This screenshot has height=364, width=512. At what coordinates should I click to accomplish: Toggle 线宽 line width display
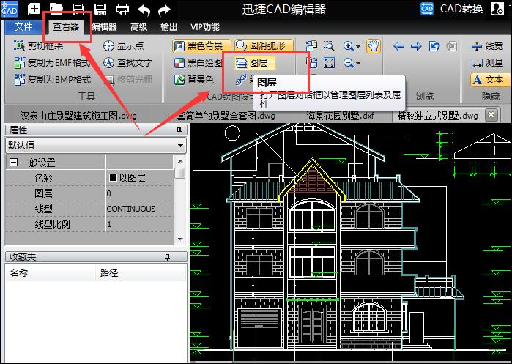[x=487, y=46]
